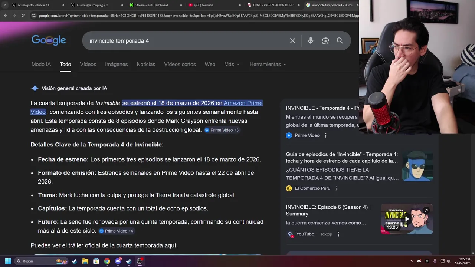The height and width of the screenshot is (267, 475).
Task: Show hidden system tray icons
Action: coord(411,261)
